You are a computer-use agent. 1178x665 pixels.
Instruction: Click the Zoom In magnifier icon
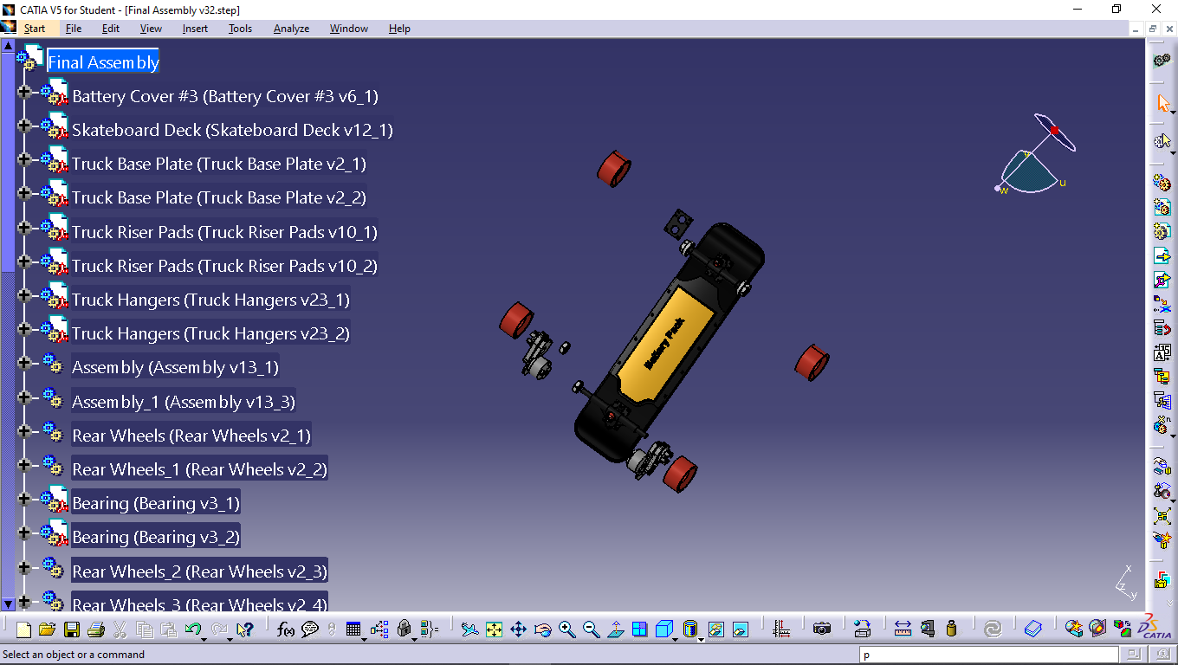[x=567, y=629]
